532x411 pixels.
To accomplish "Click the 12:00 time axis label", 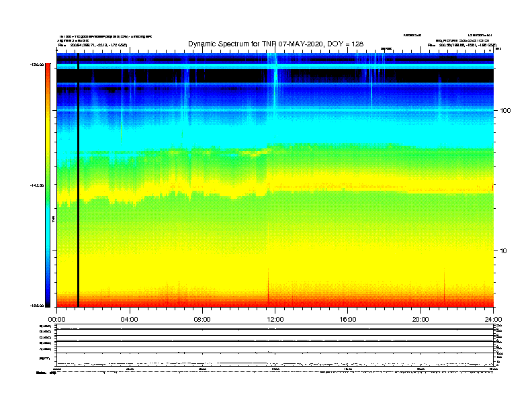I will coord(275,320).
